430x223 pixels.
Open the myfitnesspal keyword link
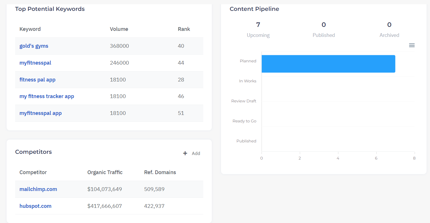tap(35, 63)
